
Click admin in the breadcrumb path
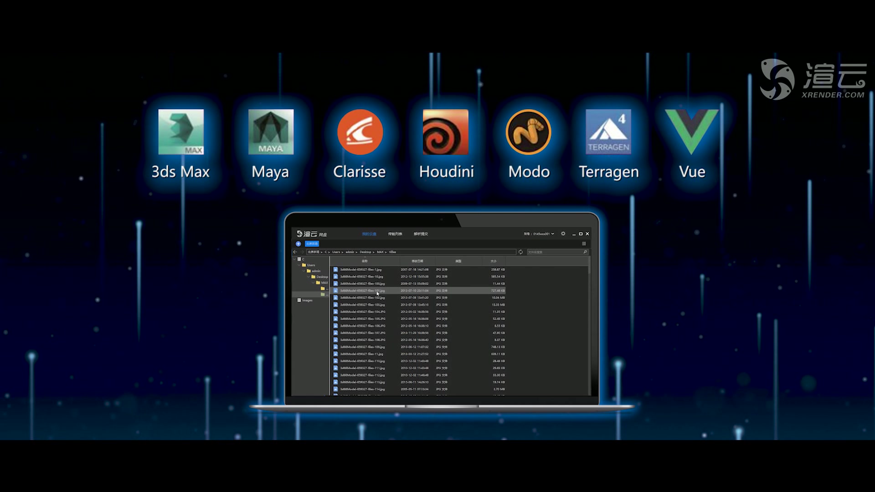350,252
